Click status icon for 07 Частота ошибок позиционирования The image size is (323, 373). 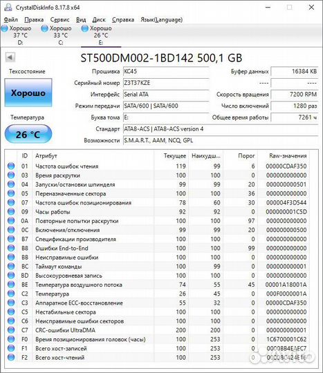(x=11, y=202)
